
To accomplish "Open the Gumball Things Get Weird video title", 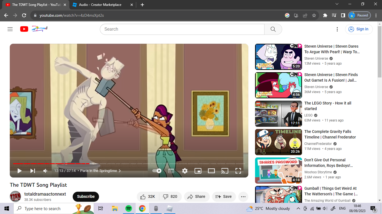I will [x=331, y=191].
